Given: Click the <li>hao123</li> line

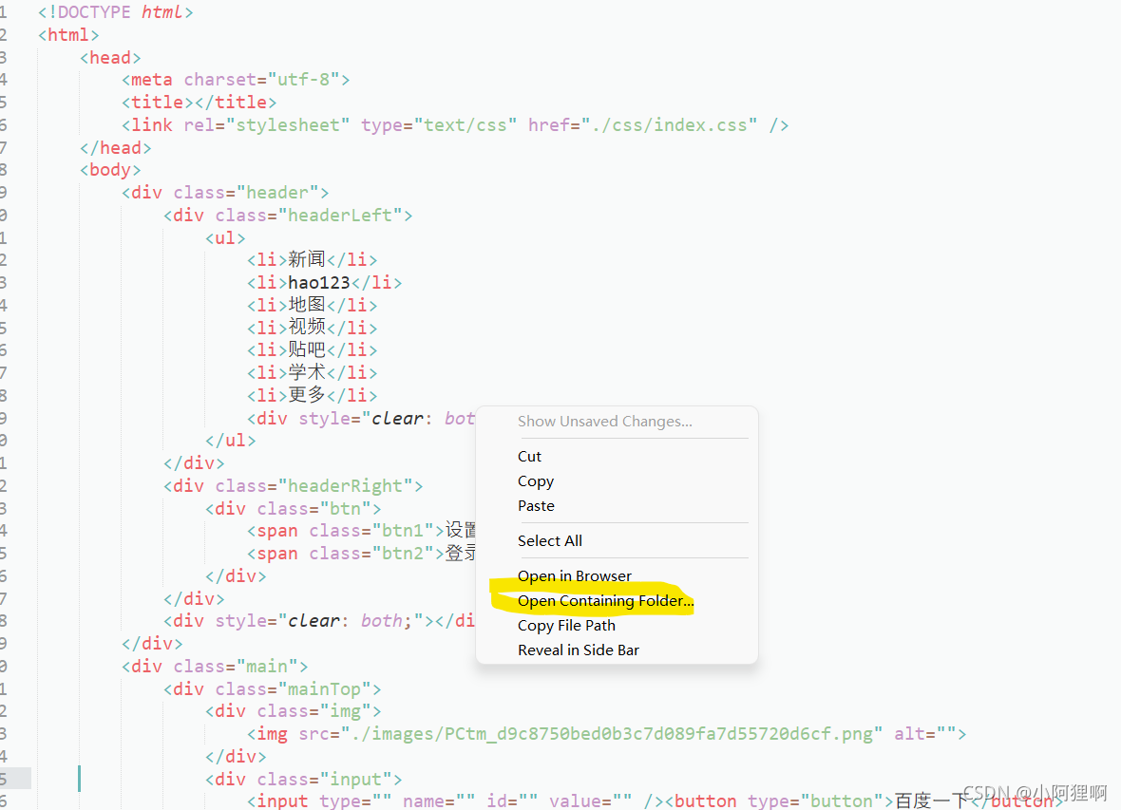Looking at the screenshot, I should coord(325,282).
